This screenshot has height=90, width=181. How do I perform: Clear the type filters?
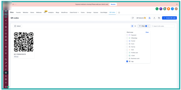click(147, 32)
